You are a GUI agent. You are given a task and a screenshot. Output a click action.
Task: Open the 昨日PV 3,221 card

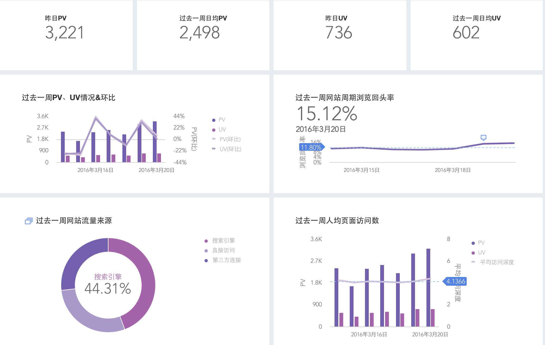[x=66, y=35]
